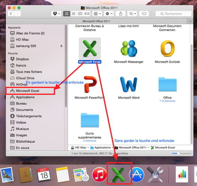Open Tous mes fichiers in sidebar
The width and height of the screenshot is (197, 186).
pos(26,72)
